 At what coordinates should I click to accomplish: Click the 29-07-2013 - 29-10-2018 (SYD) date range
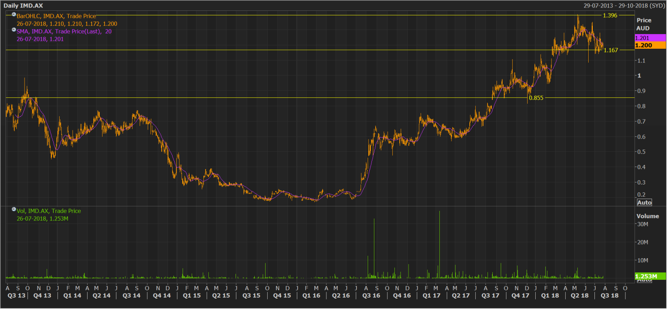(x=624, y=5)
